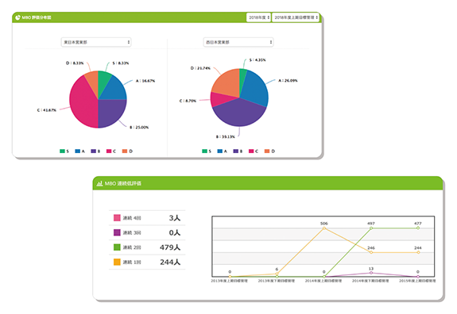This screenshot has width=457, height=314.
Task: Click the MBO 評価分布図 panel title
Action: pos(37,17)
